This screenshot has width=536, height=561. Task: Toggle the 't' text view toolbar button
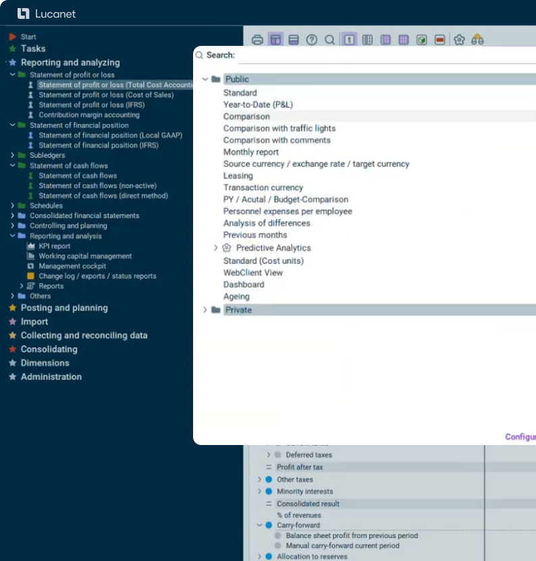(x=349, y=40)
